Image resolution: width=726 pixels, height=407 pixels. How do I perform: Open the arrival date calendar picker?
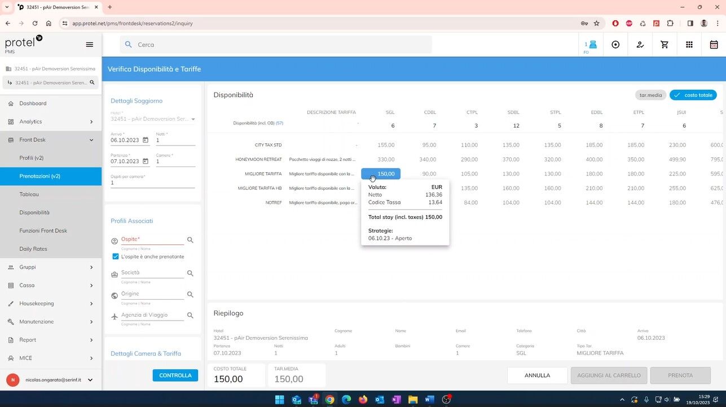(x=146, y=141)
